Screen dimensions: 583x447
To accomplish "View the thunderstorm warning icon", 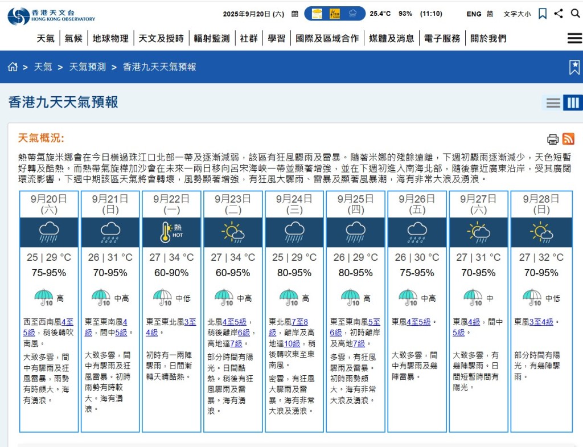I will pyautogui.click(x=335, y=14).
